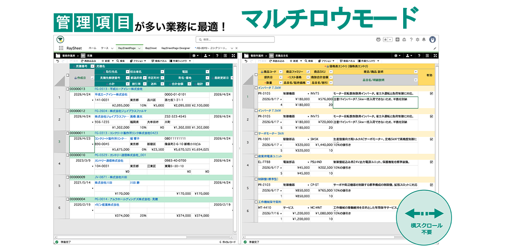Image resolution: width=505 pixels, height=252 pixels.
Task: Click the folder icon in left sheet header
Action: [58, 55]
